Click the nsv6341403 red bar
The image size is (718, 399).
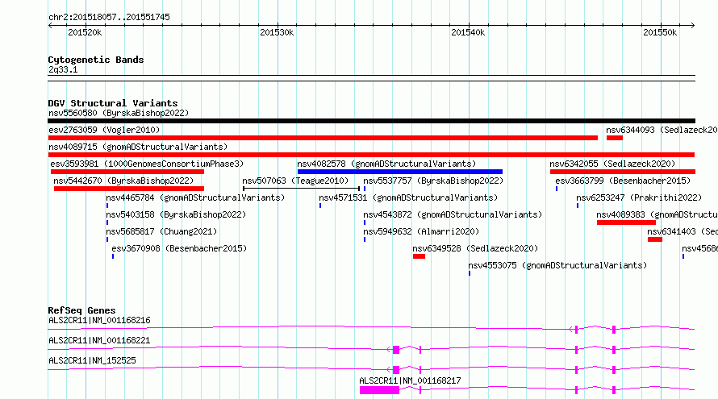coord(655,239)
